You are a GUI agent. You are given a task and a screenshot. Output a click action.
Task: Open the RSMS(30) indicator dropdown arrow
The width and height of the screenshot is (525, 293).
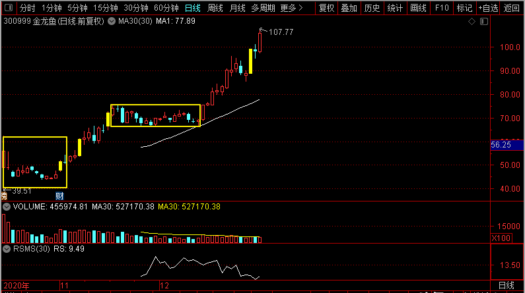[x=6, y=250]
